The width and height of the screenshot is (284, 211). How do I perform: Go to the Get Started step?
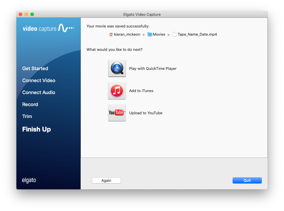click(x=35, y=68)
